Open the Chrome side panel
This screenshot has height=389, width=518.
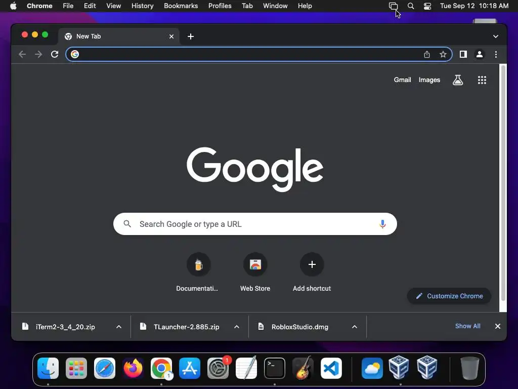(x=463, y=54)
